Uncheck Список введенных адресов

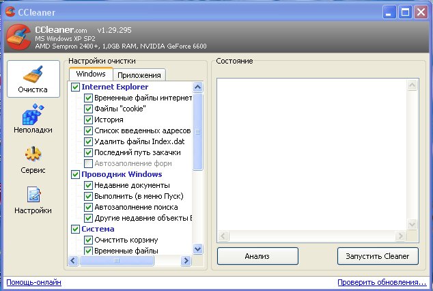88,130
